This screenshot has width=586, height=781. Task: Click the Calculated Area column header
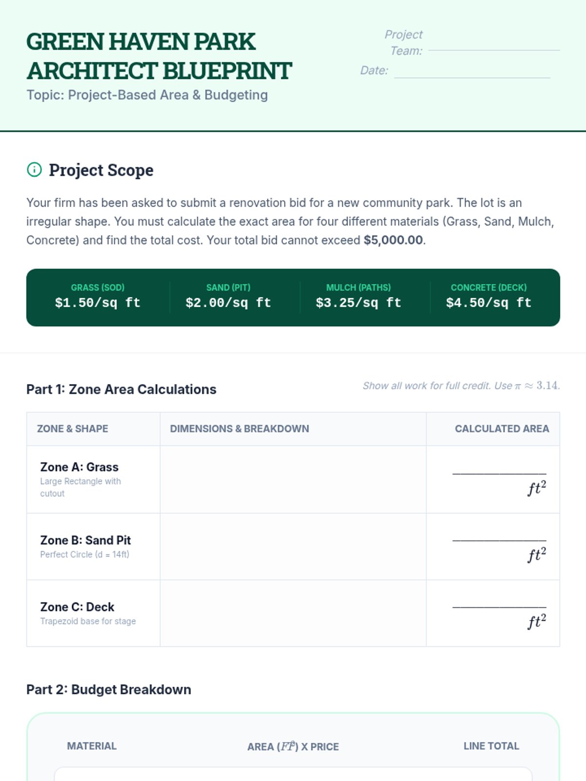pos(502,429)
